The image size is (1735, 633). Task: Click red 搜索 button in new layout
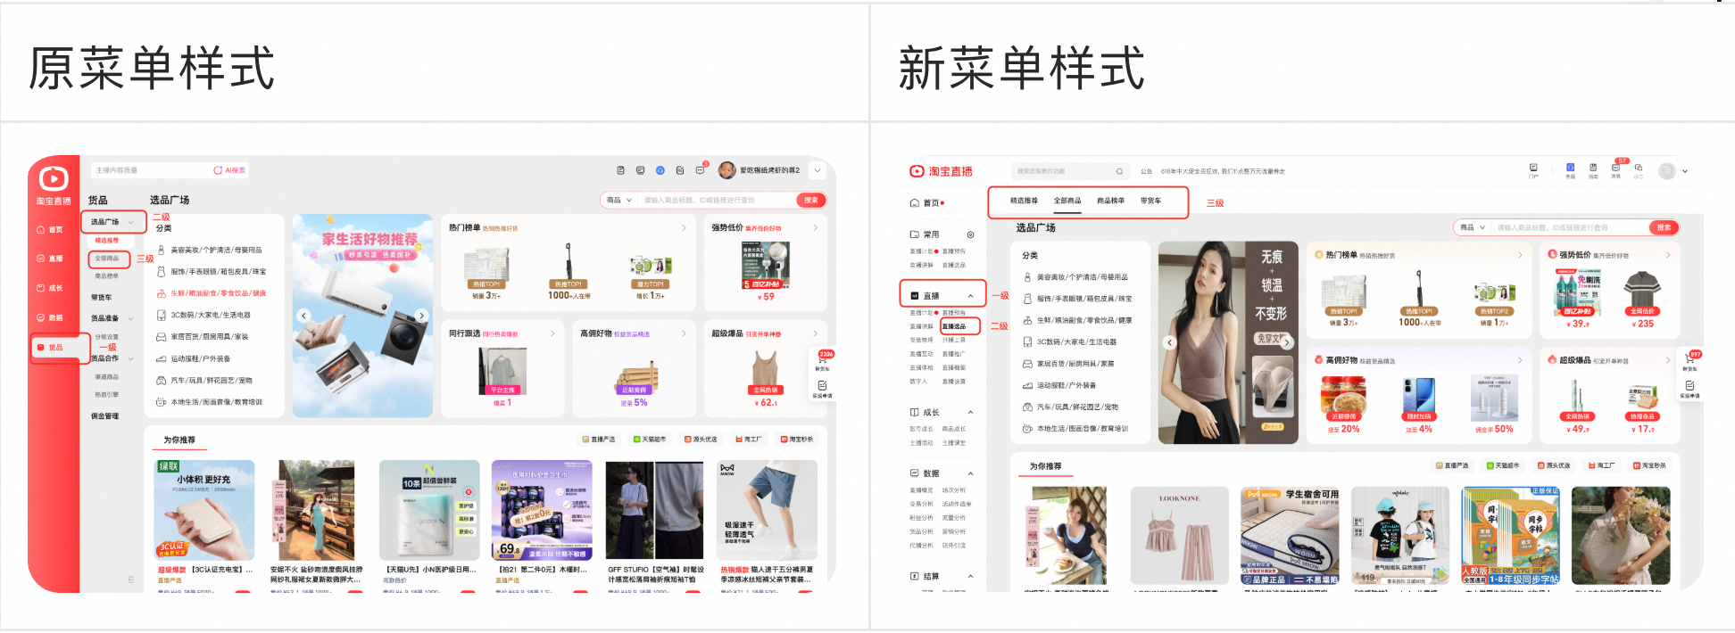[1664, 227]
